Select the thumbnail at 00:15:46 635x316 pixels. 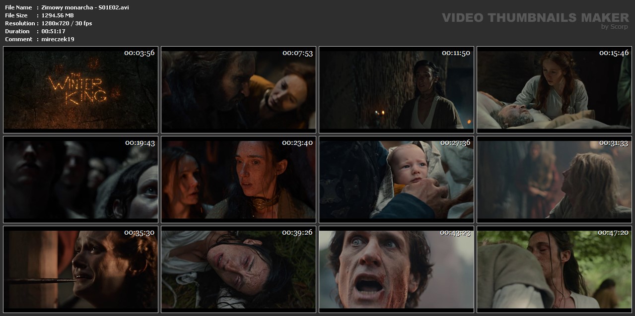coord(554,90)
